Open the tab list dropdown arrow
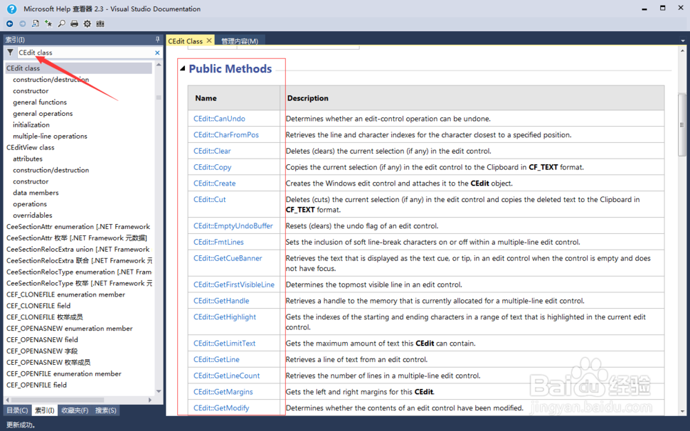 click(683, 41)
